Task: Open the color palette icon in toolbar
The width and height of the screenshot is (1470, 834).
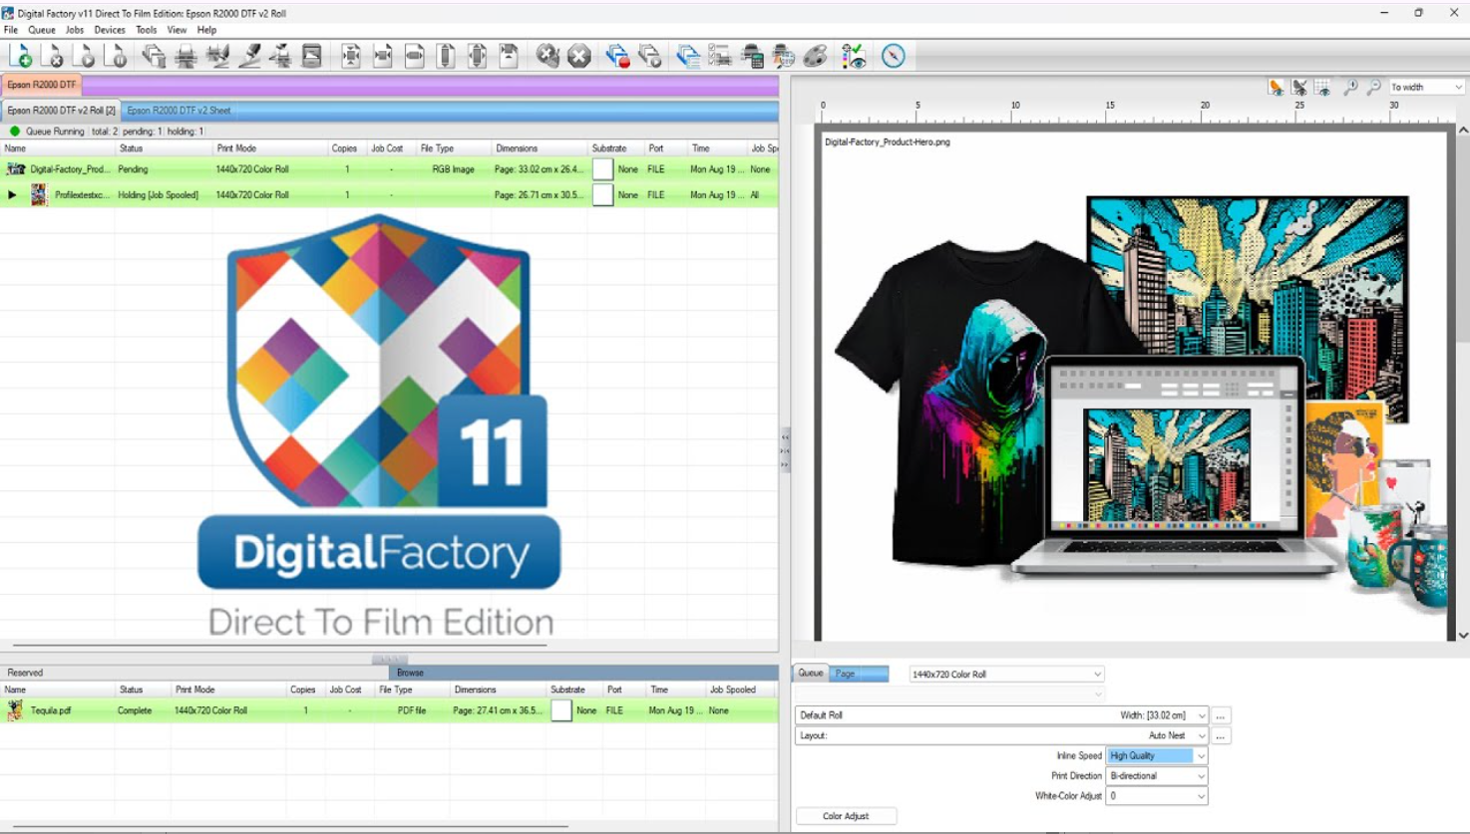Action: pos(815,56)
